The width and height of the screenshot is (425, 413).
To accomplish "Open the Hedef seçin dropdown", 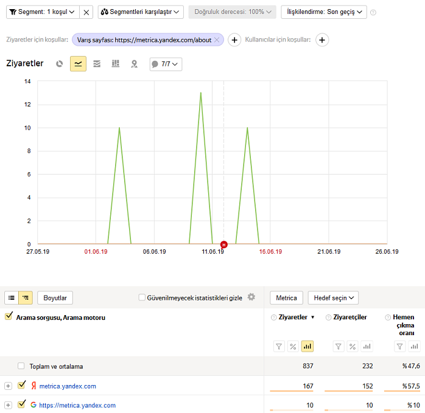I will pyautogui.click(x=333, y=298).
